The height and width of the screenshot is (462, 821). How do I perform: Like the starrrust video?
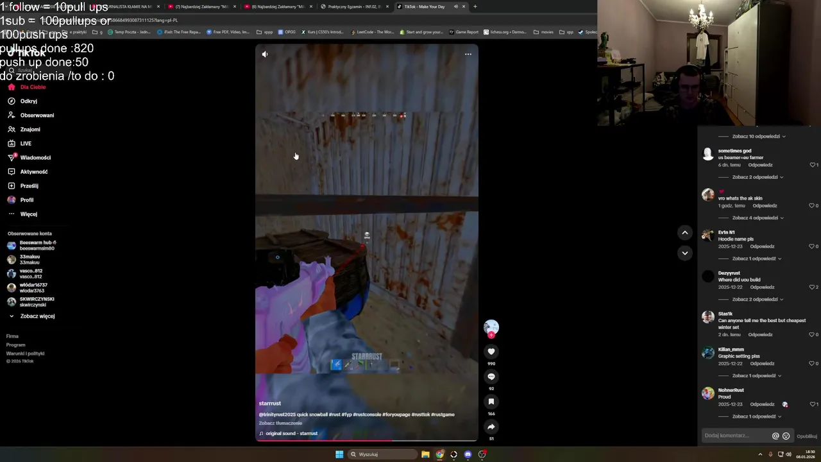[491, 352]
